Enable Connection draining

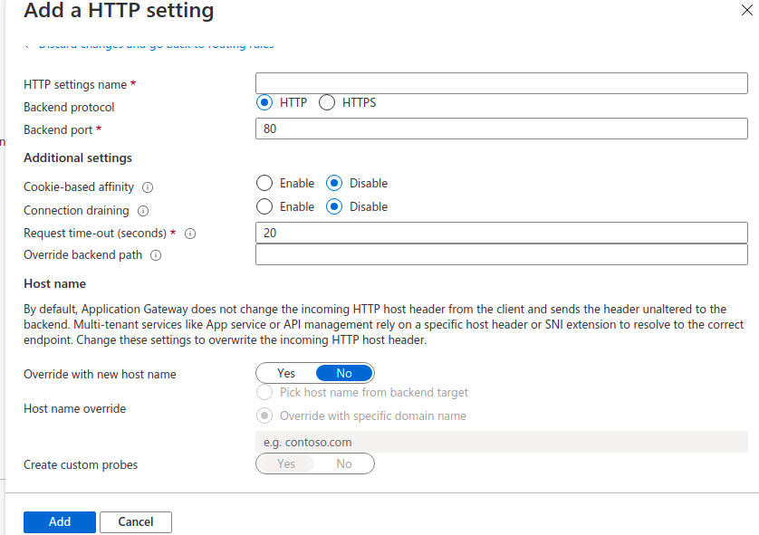click(x=264, y=206)
